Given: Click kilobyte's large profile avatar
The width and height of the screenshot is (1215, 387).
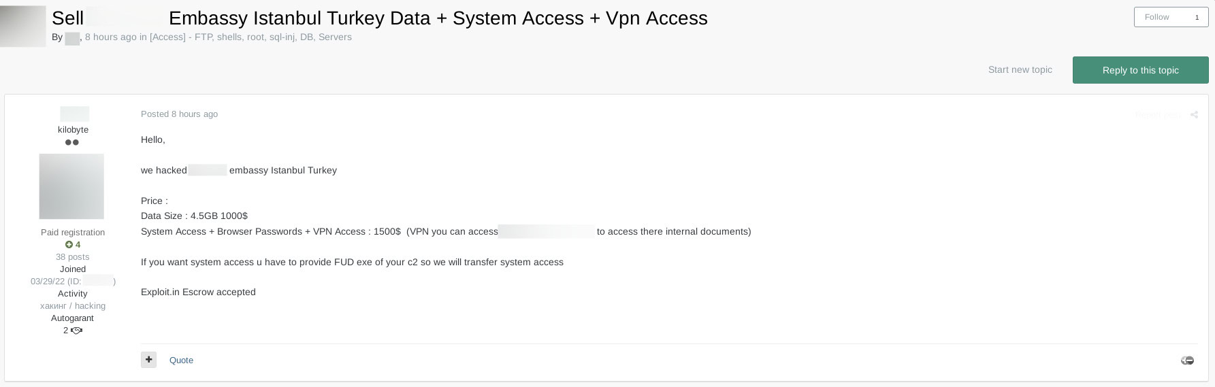Looking at the screenshot, I should tap(71, 186).
